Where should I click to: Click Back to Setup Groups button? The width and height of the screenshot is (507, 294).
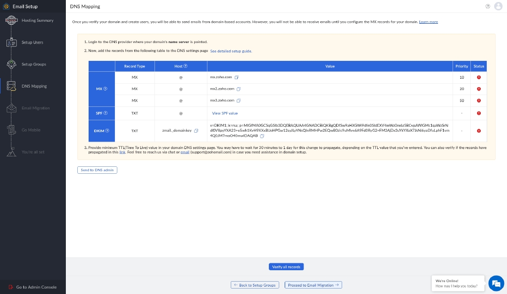[255, 285]
